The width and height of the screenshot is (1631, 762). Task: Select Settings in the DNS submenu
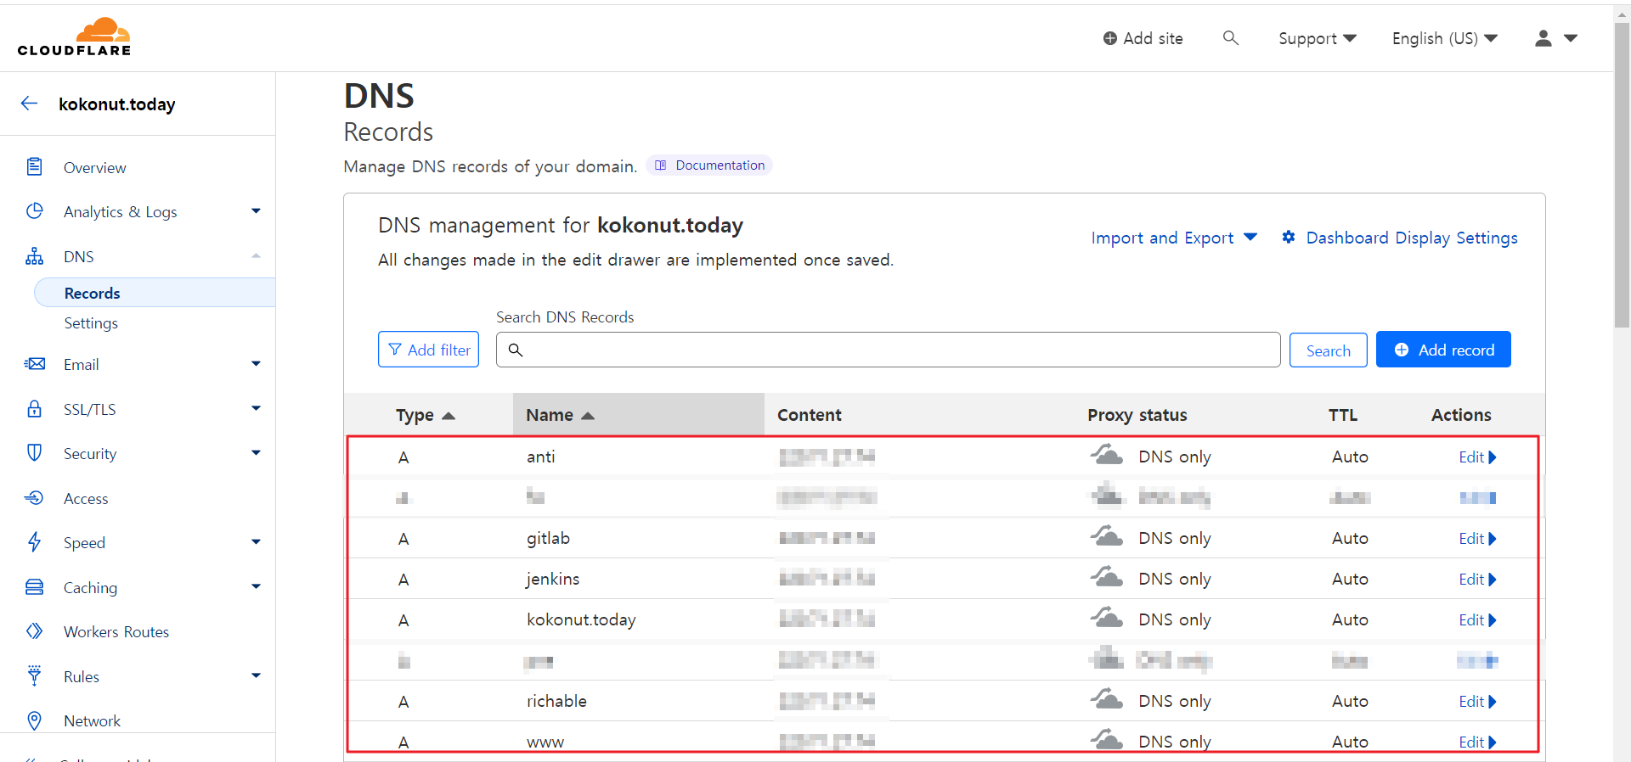[91, 323]
